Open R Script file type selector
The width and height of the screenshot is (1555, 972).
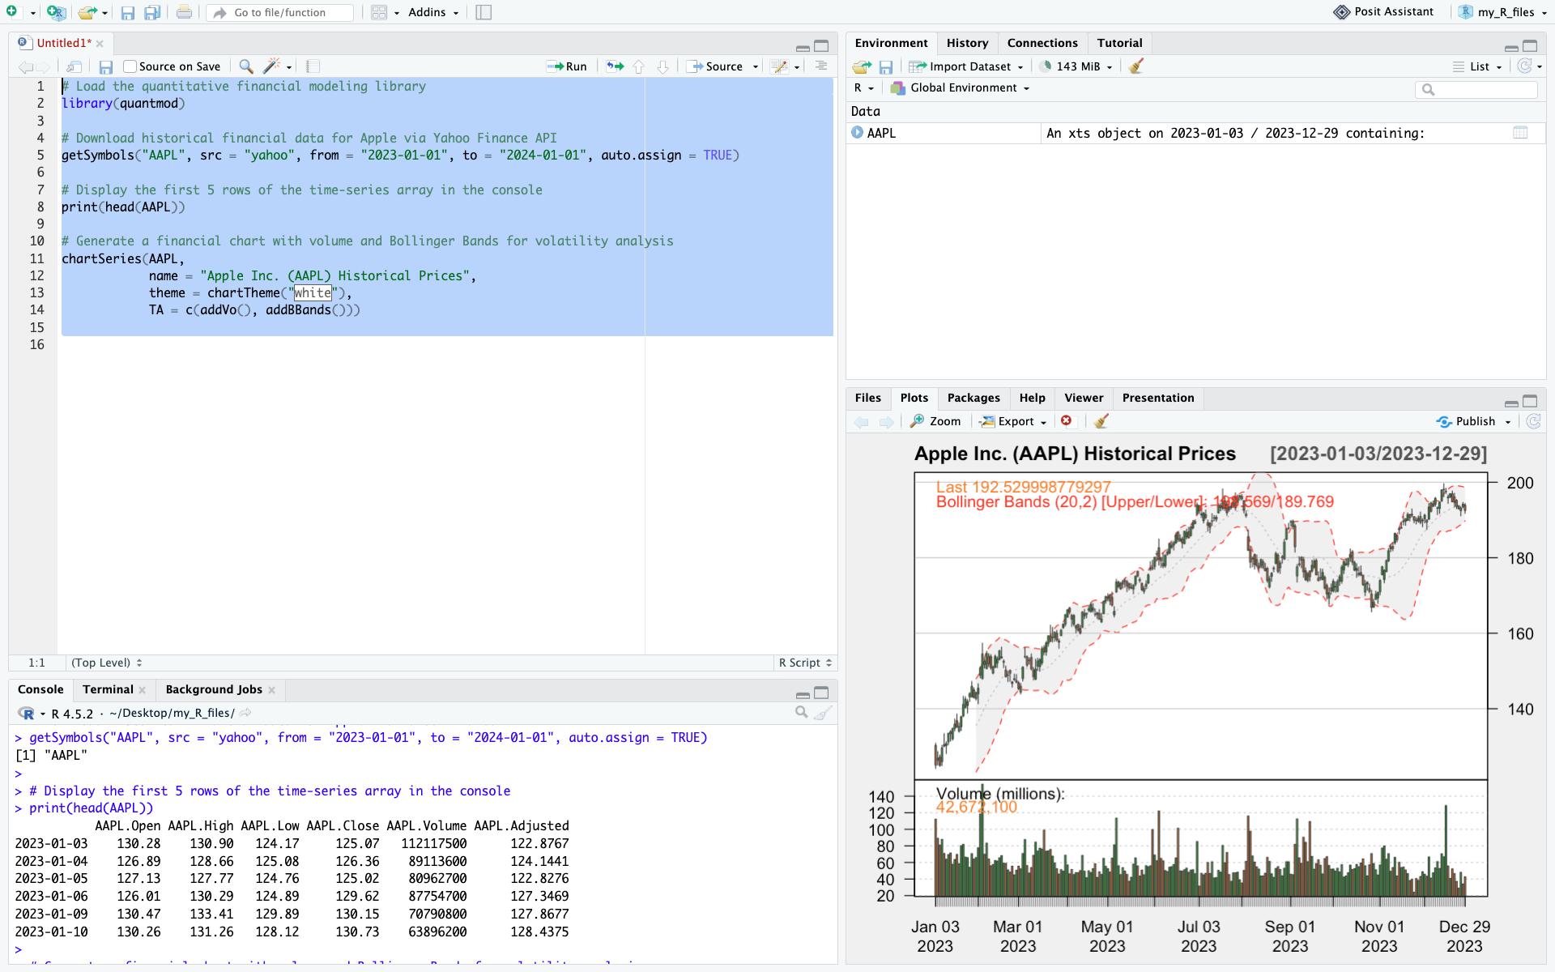(x=805, y=663)
